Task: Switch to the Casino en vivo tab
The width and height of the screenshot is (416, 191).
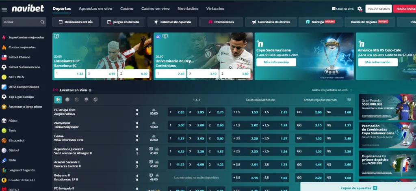Action: pyautogui.click(x=155, y=9)
